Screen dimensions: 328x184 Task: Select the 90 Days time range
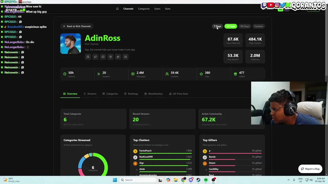click(x=245, y=26)
